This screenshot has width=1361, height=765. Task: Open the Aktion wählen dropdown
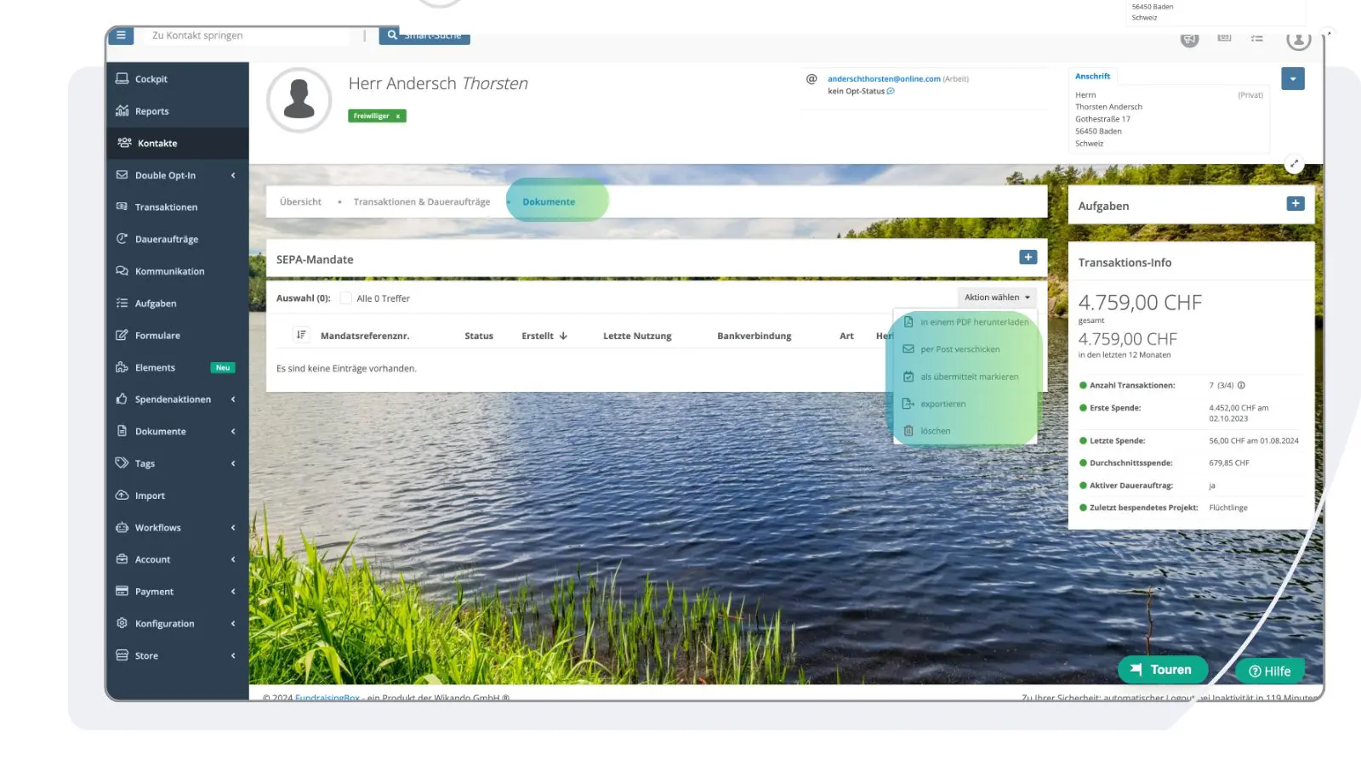pos(996,297)
